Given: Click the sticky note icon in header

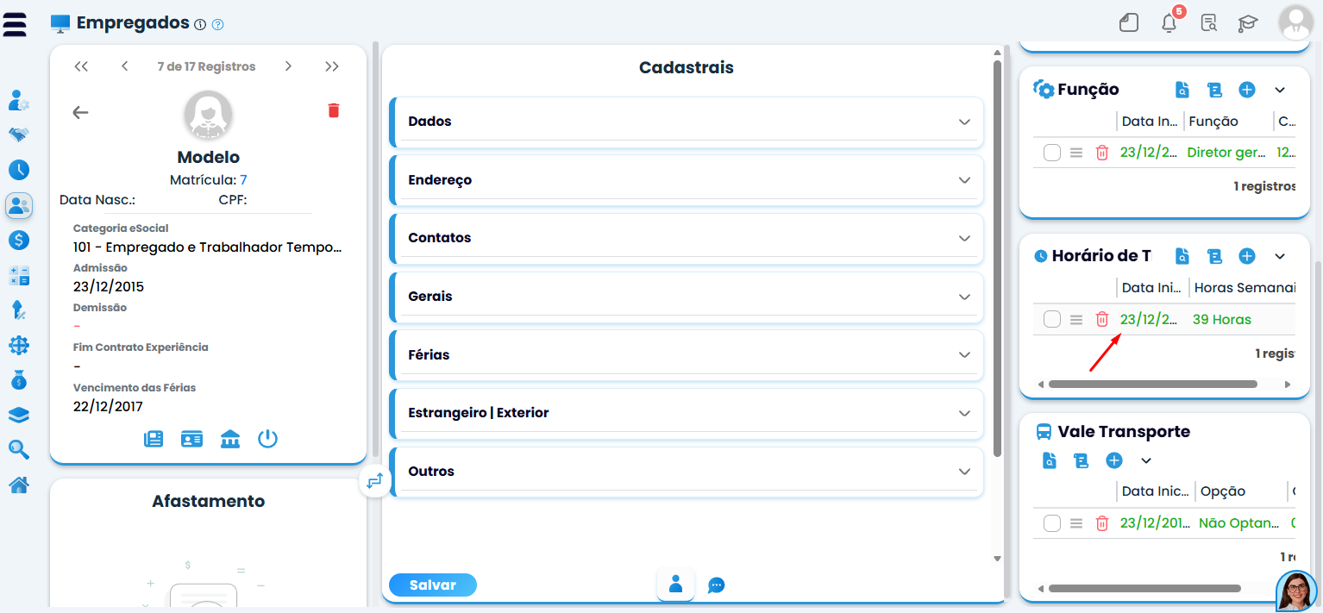Looking at the screenshot, I should 1129,23.
